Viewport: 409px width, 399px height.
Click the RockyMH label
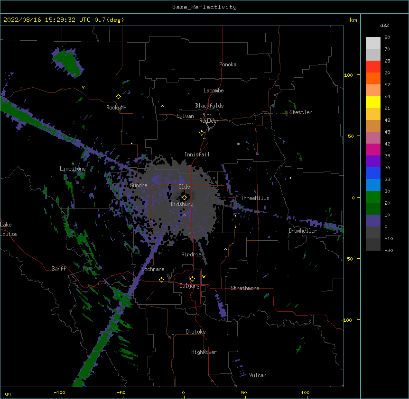pyautogui.click(x=116, y=108)
